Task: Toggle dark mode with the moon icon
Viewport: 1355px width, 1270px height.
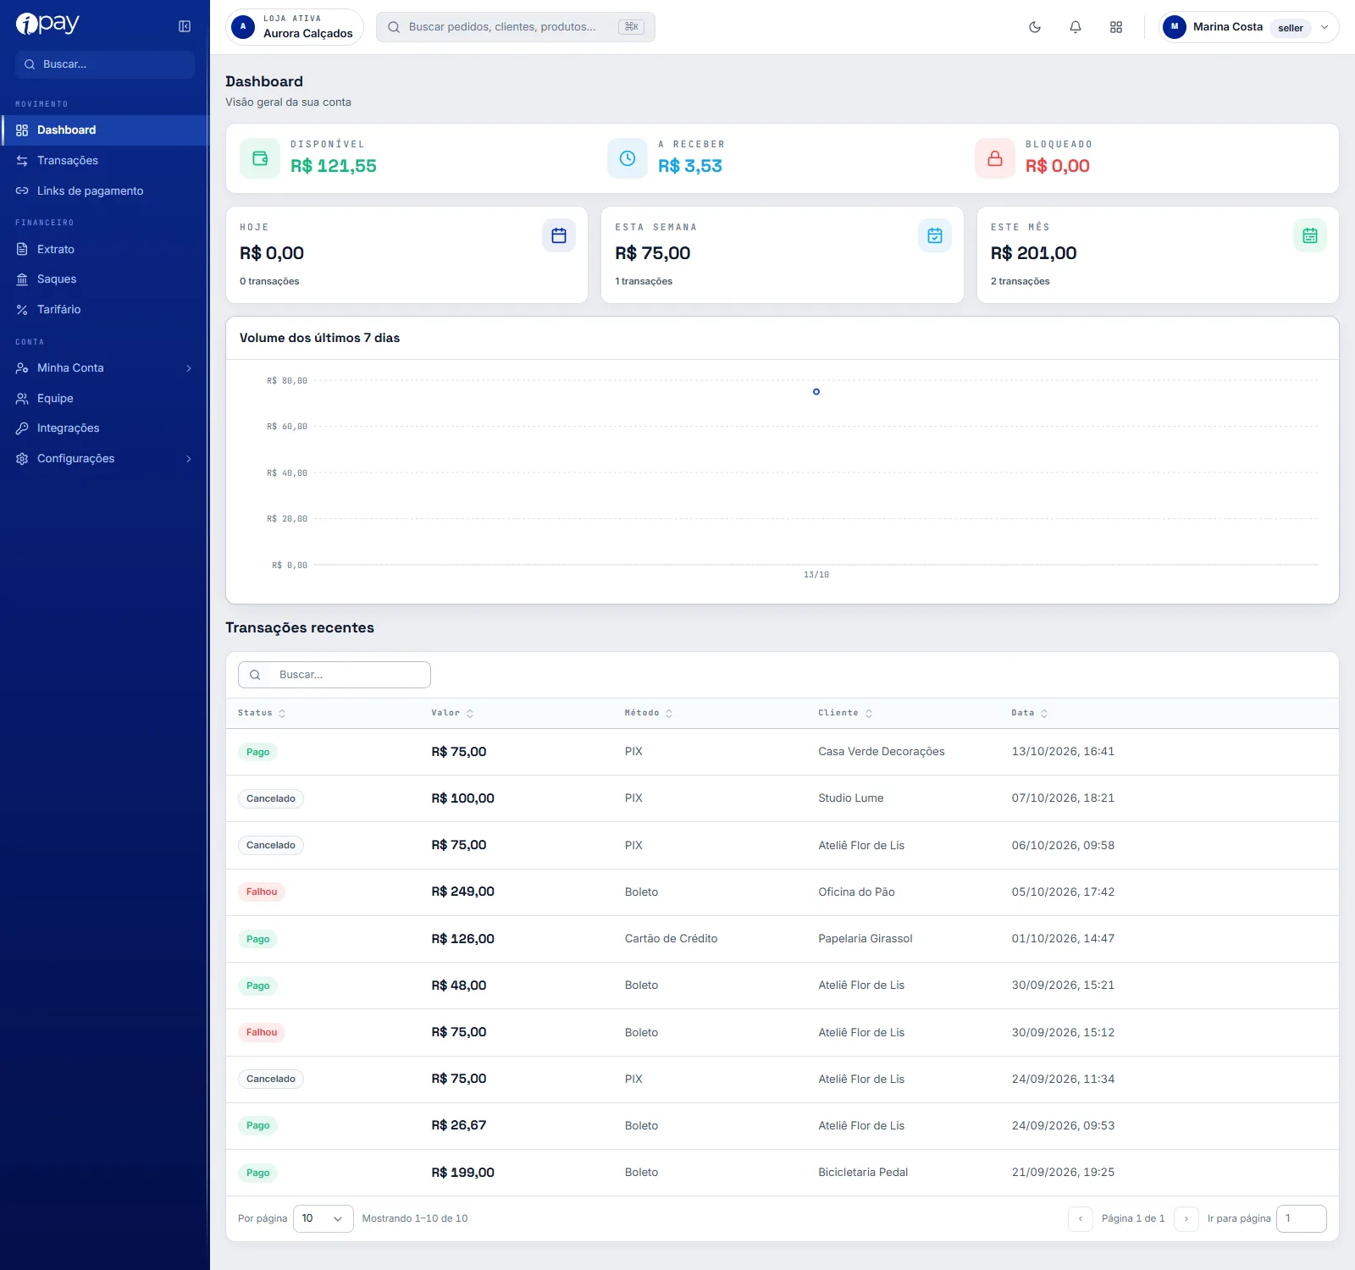Action: pyautogui.click(x=1035, y=27)
